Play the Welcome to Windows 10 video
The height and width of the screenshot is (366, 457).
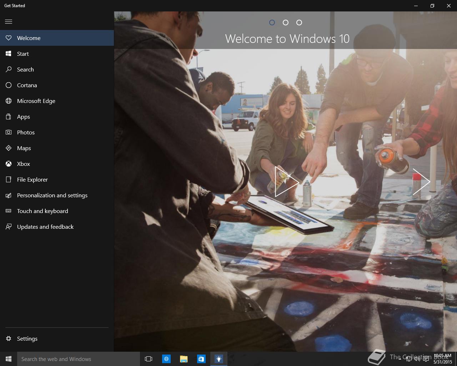click(287, 182)
